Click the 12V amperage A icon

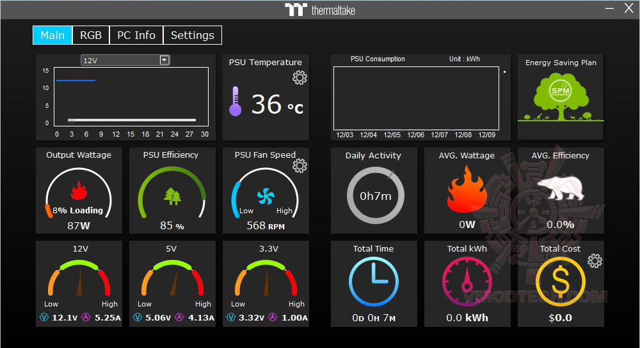(x=86, y=317)
